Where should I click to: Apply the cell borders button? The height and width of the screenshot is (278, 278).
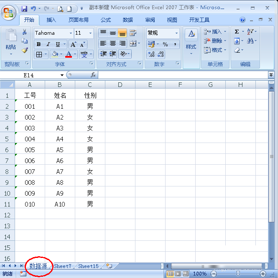pos(39,54)
